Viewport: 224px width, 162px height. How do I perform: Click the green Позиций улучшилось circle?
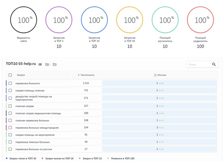tap(165, 20)
